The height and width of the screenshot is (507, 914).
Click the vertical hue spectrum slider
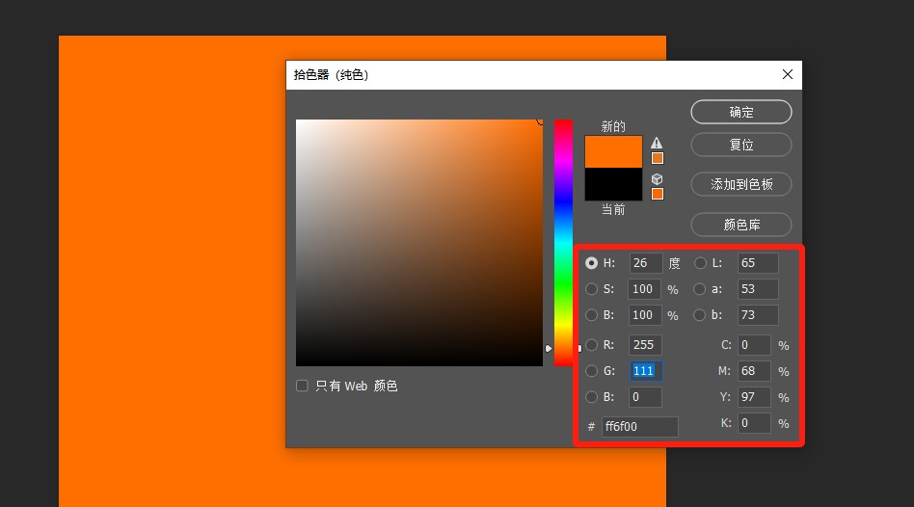point(563,243)
